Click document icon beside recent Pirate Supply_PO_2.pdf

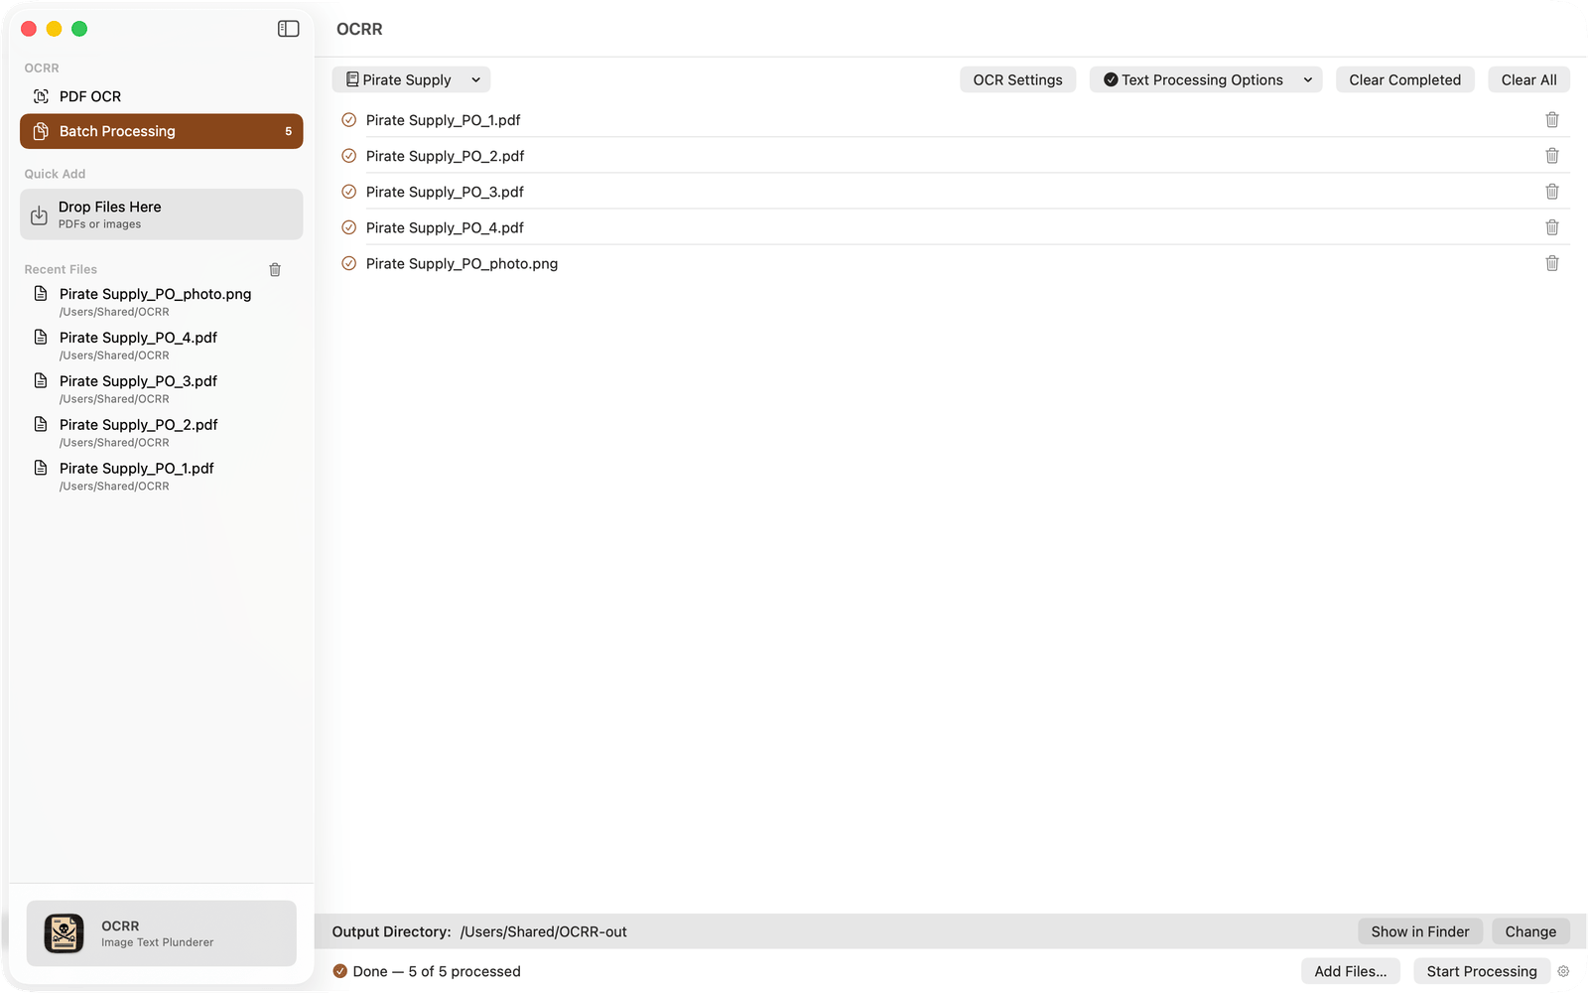coord(41,425)
